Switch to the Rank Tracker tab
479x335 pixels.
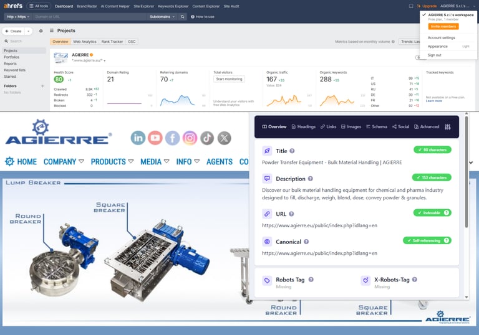coord(112,42)
